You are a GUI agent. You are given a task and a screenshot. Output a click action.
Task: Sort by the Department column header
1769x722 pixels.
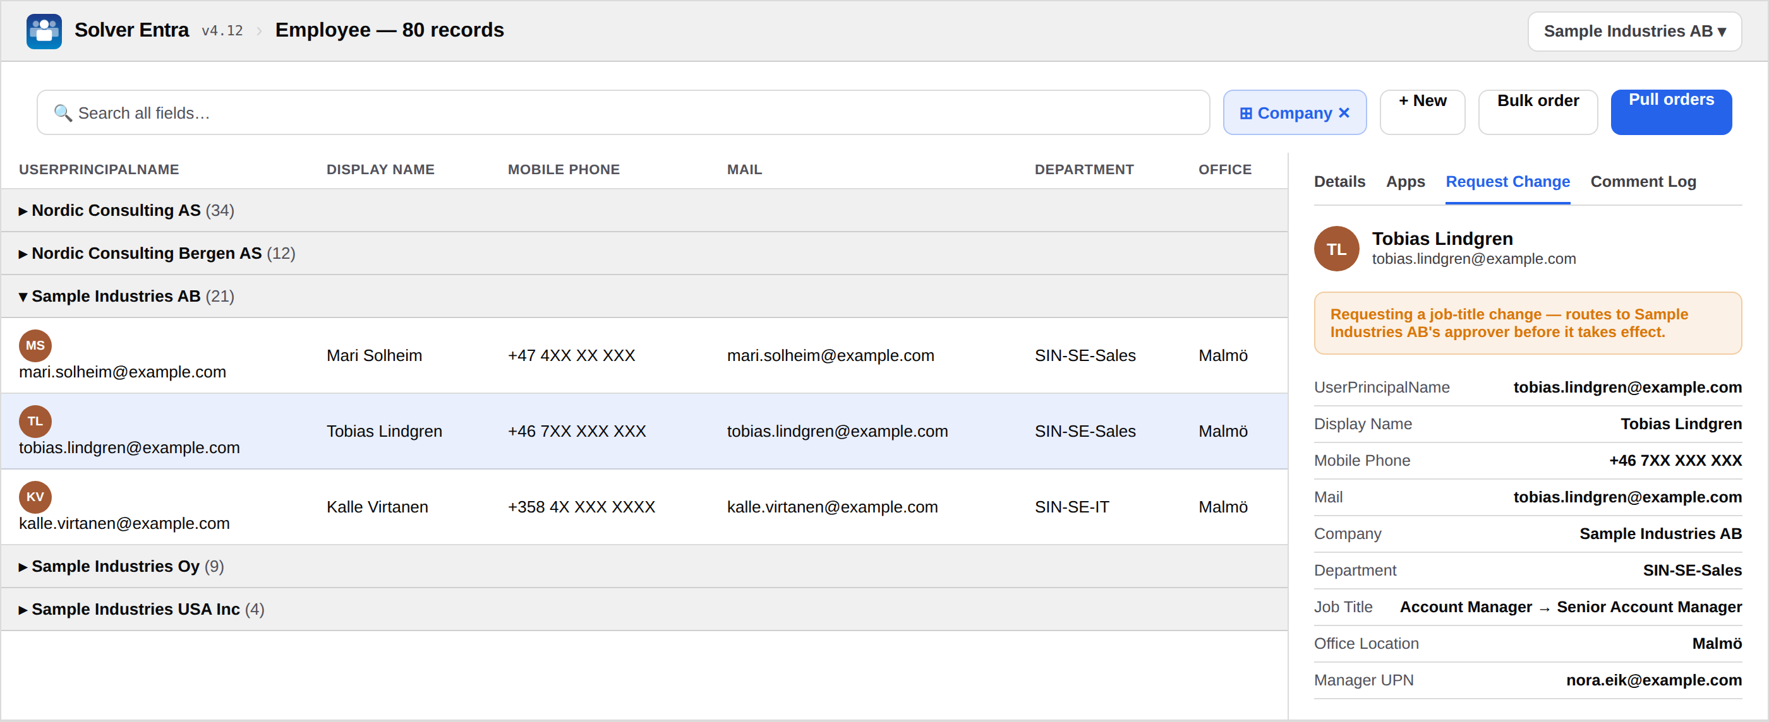[x=1084, y=170]
